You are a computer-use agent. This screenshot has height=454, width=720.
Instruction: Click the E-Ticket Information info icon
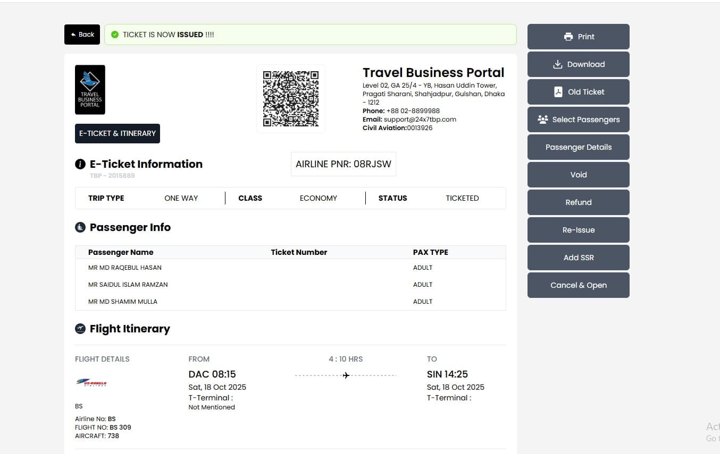80,164
